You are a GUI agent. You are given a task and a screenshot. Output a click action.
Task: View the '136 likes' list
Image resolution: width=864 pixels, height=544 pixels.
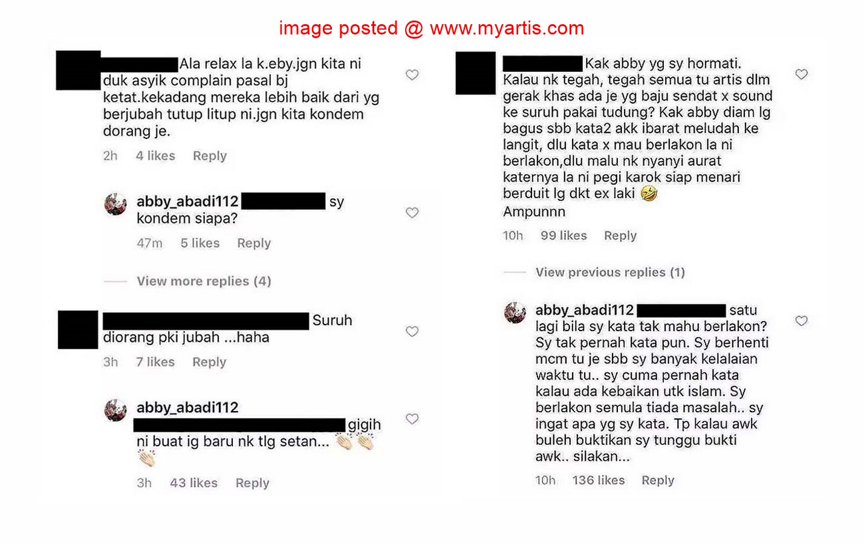(x=598, y=480)
